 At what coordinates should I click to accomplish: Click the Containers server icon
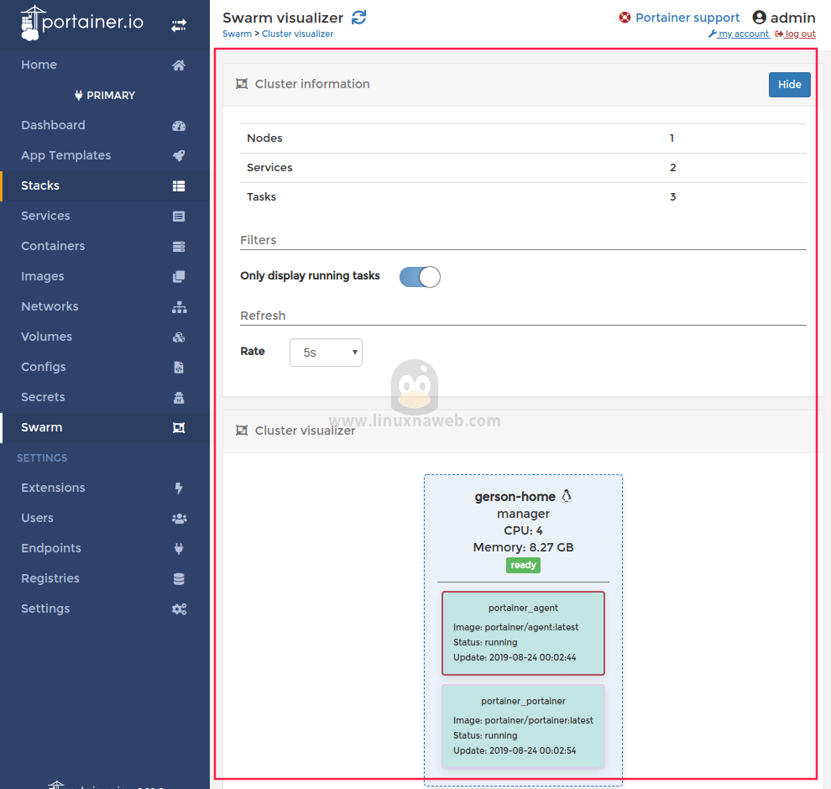tap(179, 247)
